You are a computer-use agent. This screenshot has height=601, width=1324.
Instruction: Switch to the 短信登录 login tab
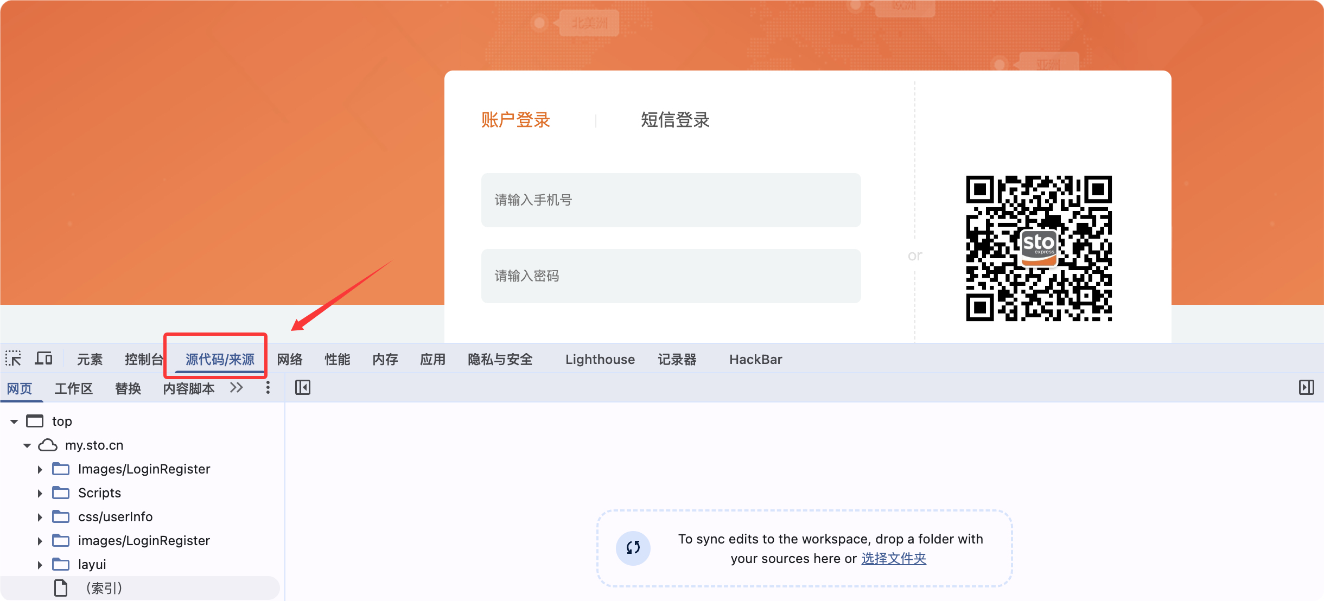coord(674,120)
